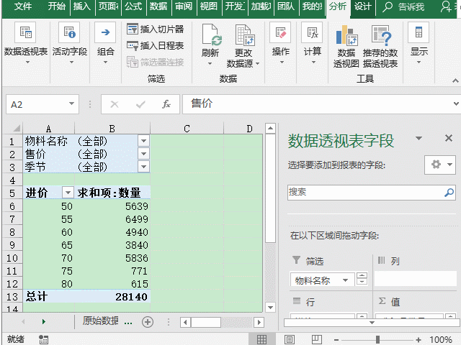461x345 pixels.
Task: Switch to the 视图 View tab
Action: pyautogui.click(x=209, y=6)
